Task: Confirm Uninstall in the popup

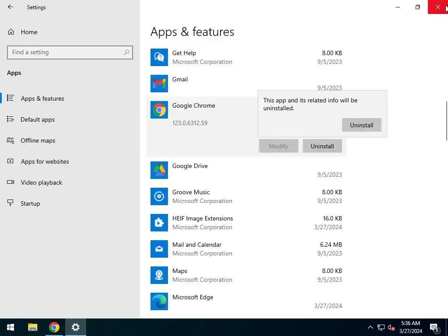Action: [x=361, y=125]
